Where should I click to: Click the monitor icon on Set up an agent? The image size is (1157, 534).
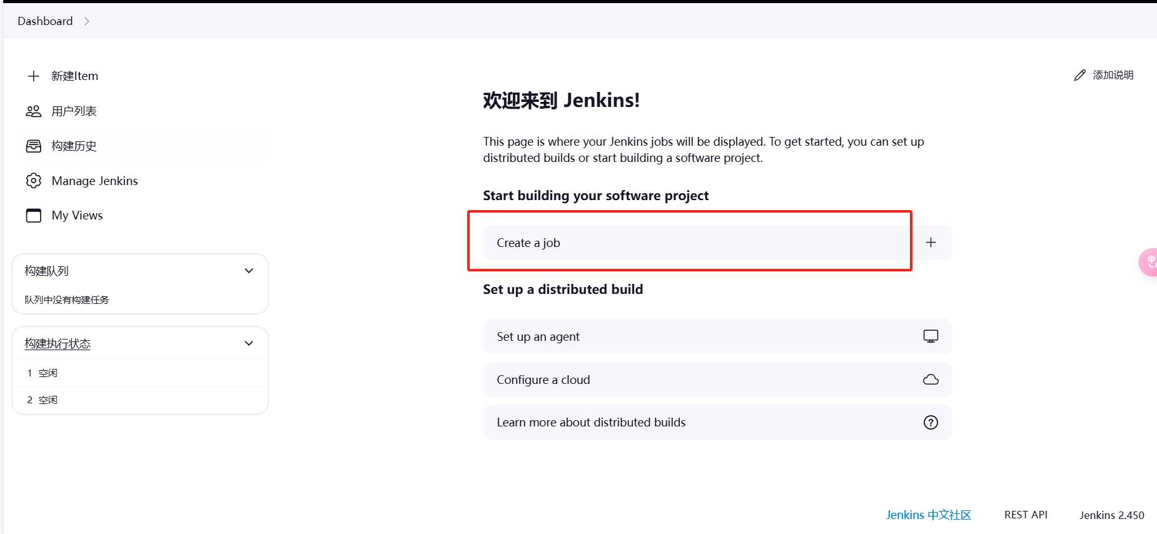coord(931,336)
